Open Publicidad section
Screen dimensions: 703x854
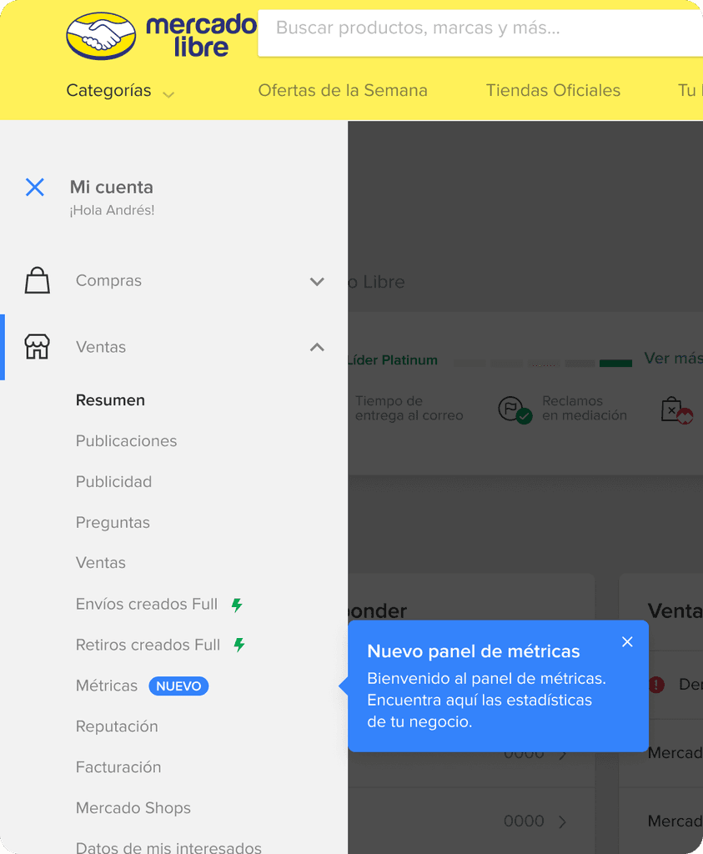[113, 482]
